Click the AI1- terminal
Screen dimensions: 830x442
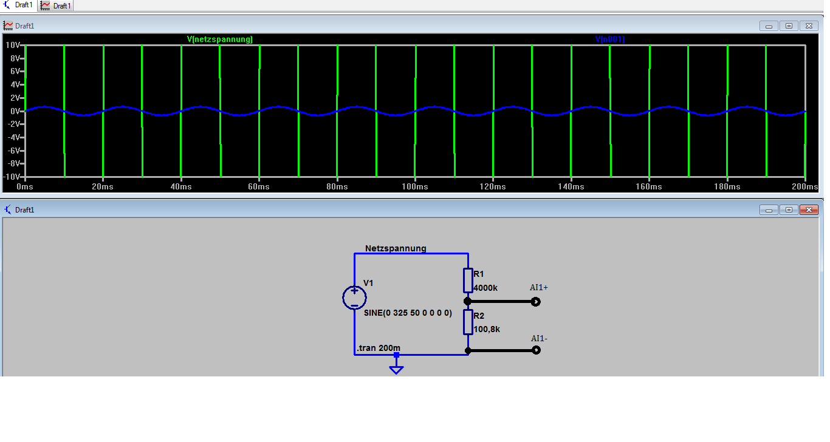(535, 350)
